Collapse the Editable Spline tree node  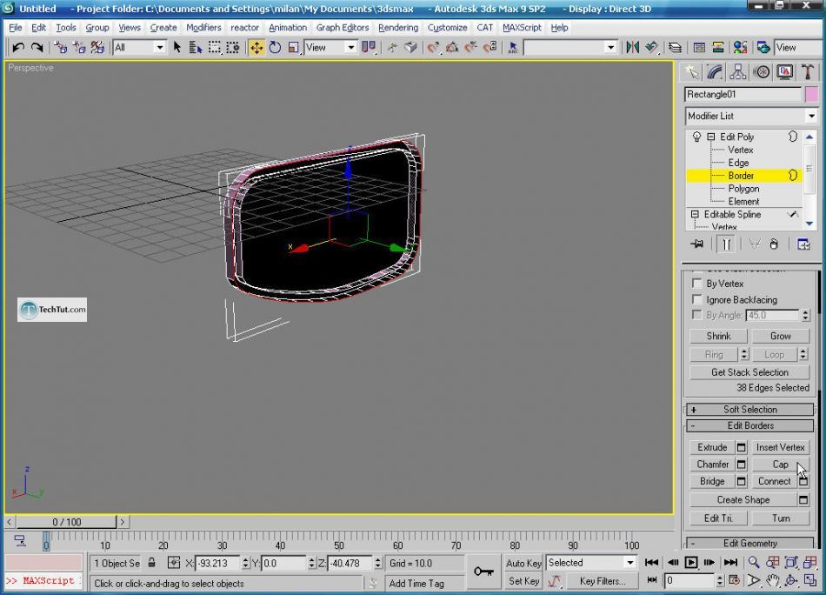coord(695,214)
